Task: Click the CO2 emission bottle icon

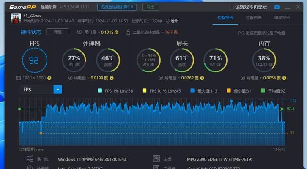Action: [128, 32]
